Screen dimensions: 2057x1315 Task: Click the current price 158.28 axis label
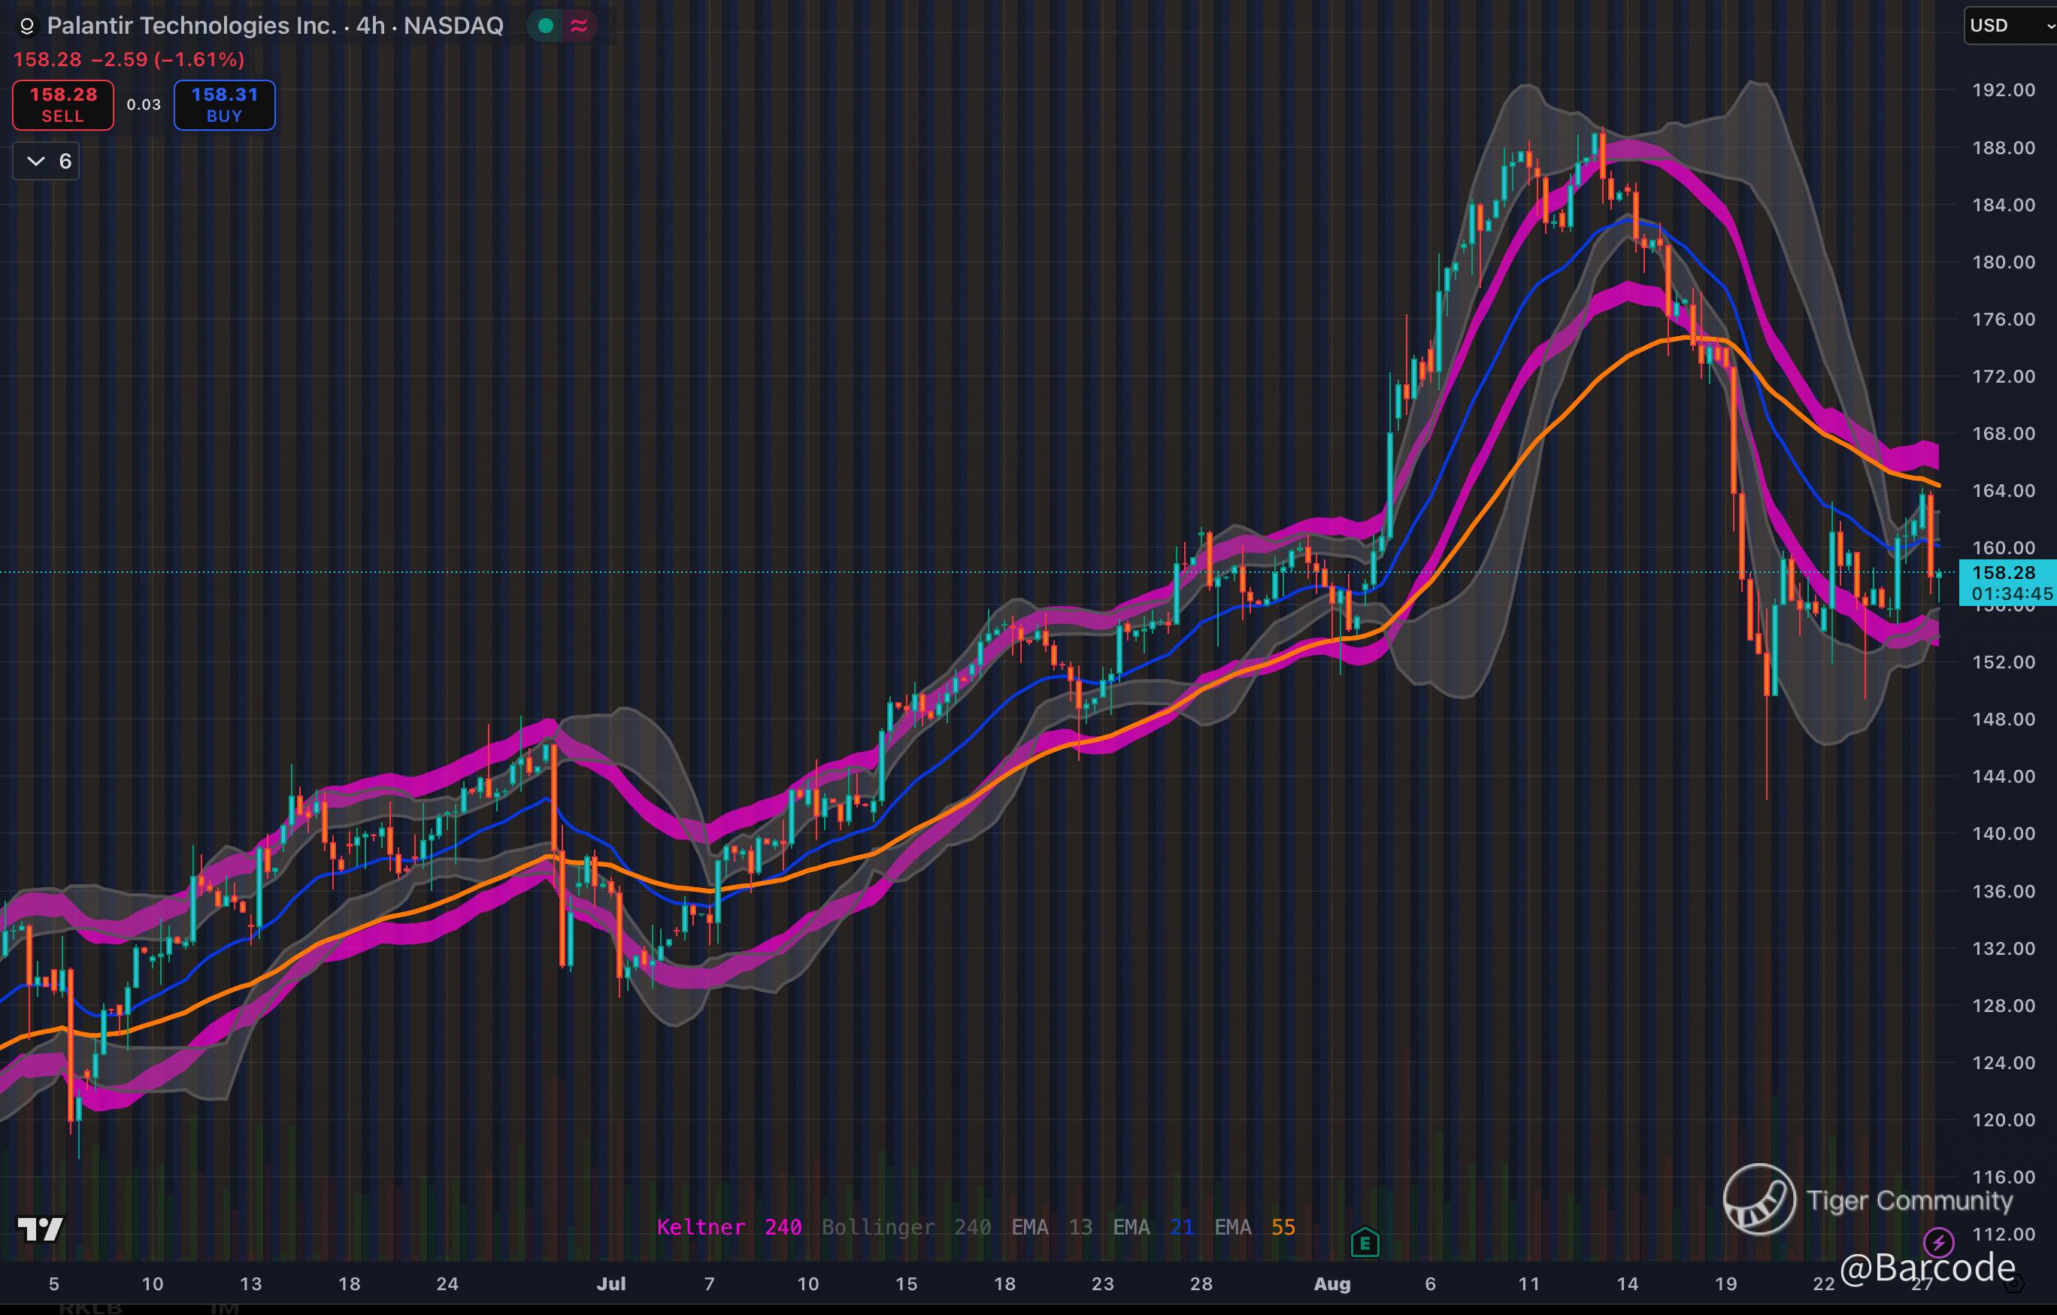(2004, 572)
